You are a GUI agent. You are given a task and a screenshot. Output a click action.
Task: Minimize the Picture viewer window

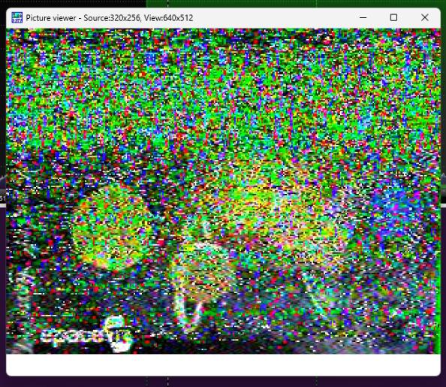click(363, 17)
